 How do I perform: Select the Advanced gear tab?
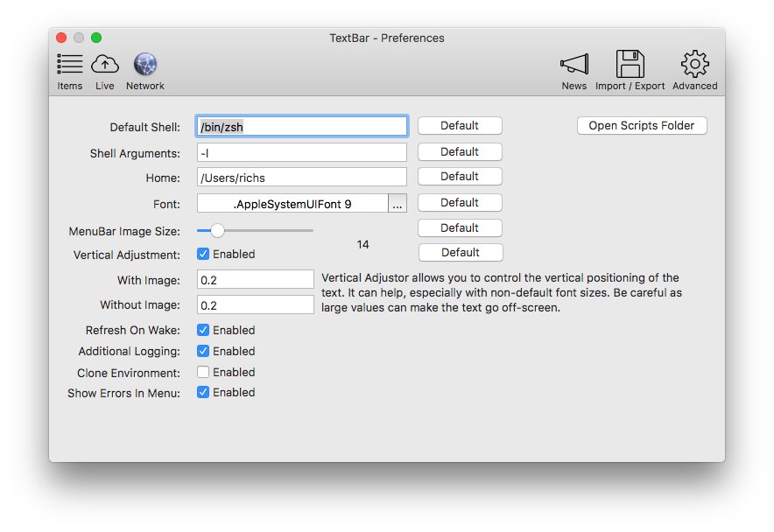[x=694, y=72]
